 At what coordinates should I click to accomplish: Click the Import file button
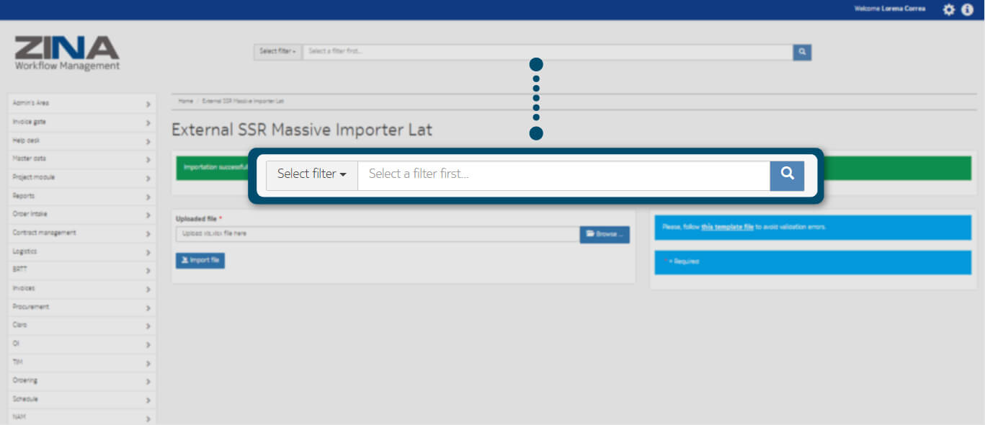200,260
